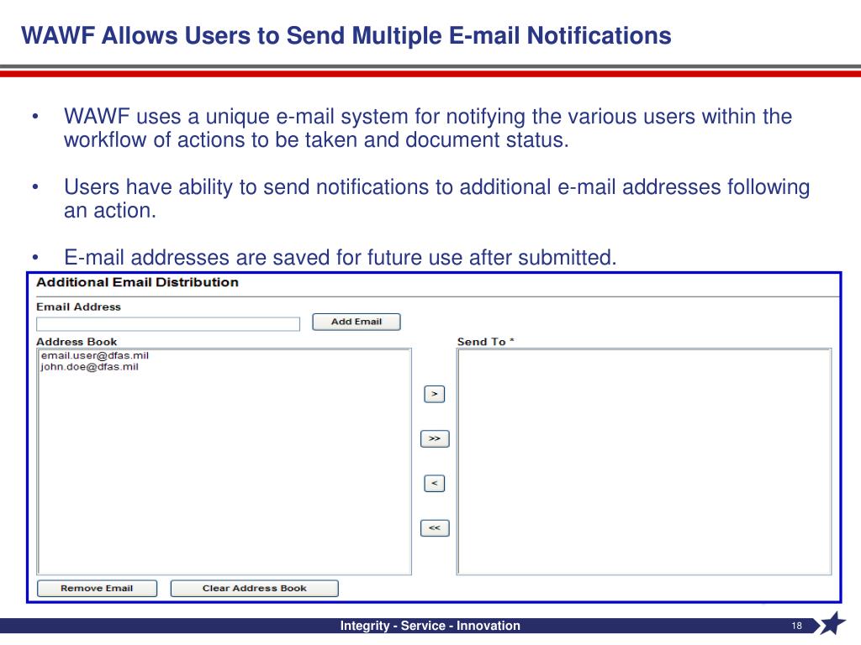Move selected address to Send To
The width and height of the screenshot is (861, 645).
[x=435, y=395]
